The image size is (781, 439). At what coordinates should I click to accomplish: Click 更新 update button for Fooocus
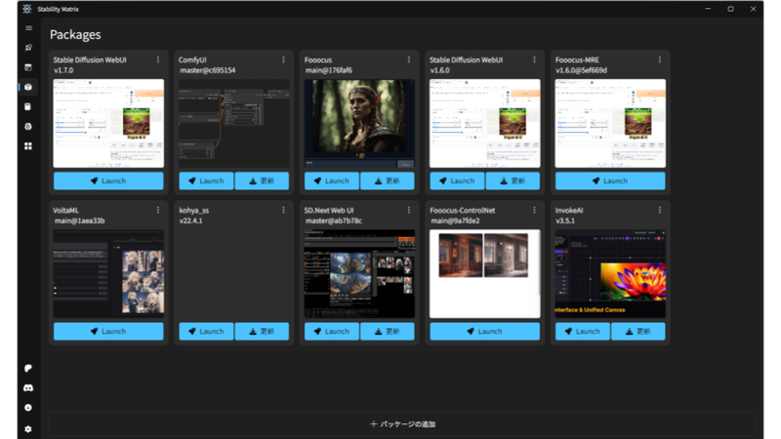388,180
